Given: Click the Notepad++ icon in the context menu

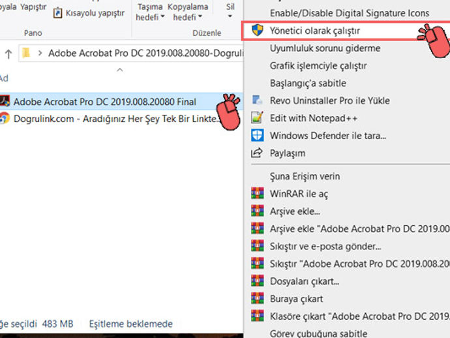Looking at the screenshot, I should tap(257, 117).
